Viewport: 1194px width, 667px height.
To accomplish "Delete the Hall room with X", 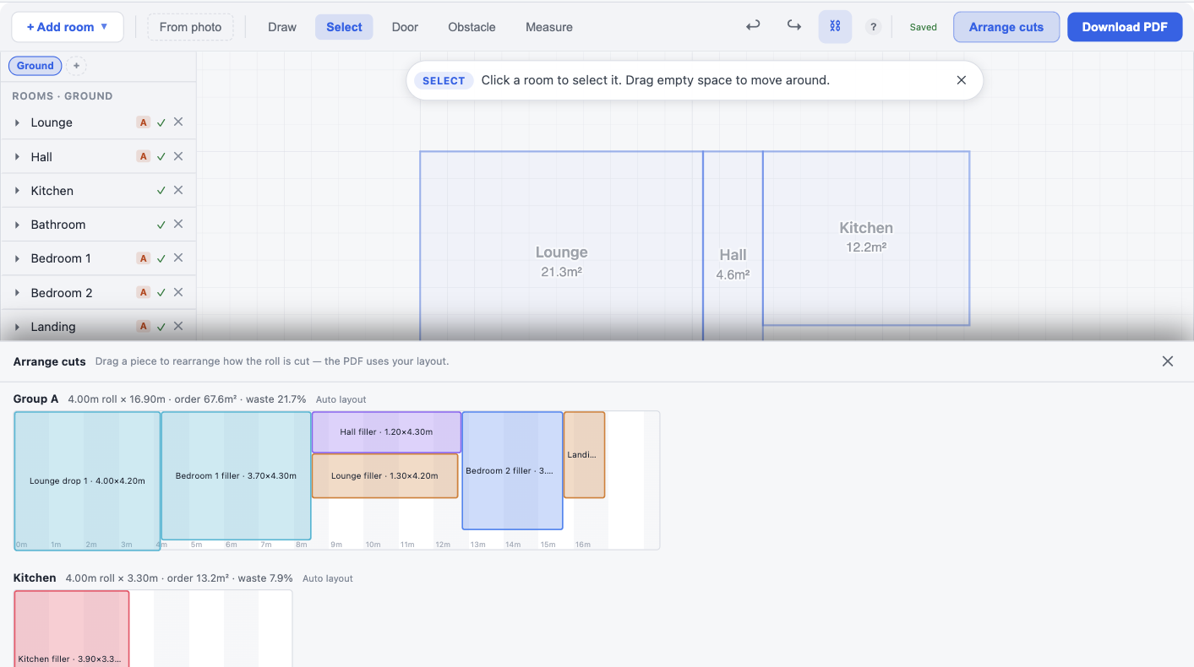I will tap(178, 156).
